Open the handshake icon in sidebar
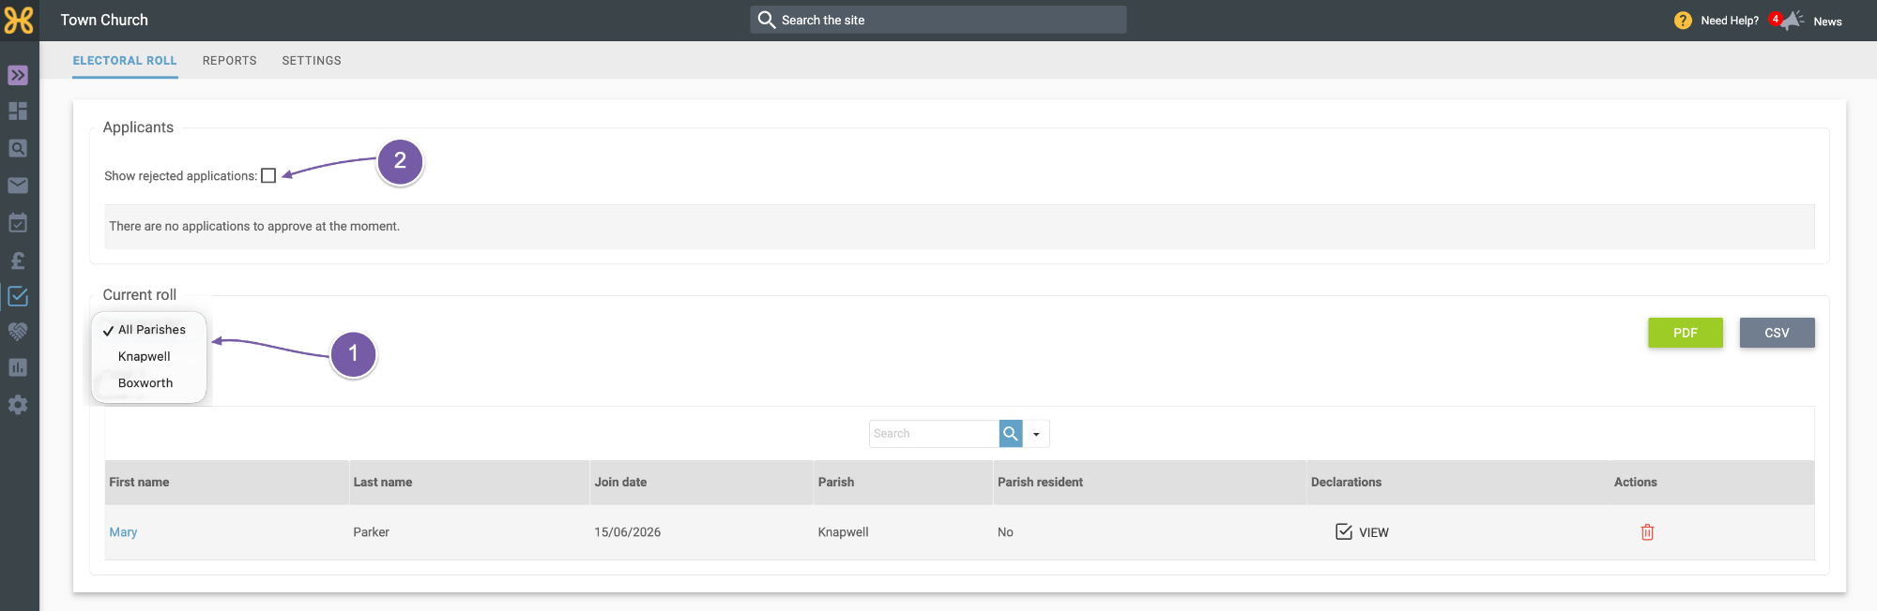1877x611 pixels. [x=18, y=331]
